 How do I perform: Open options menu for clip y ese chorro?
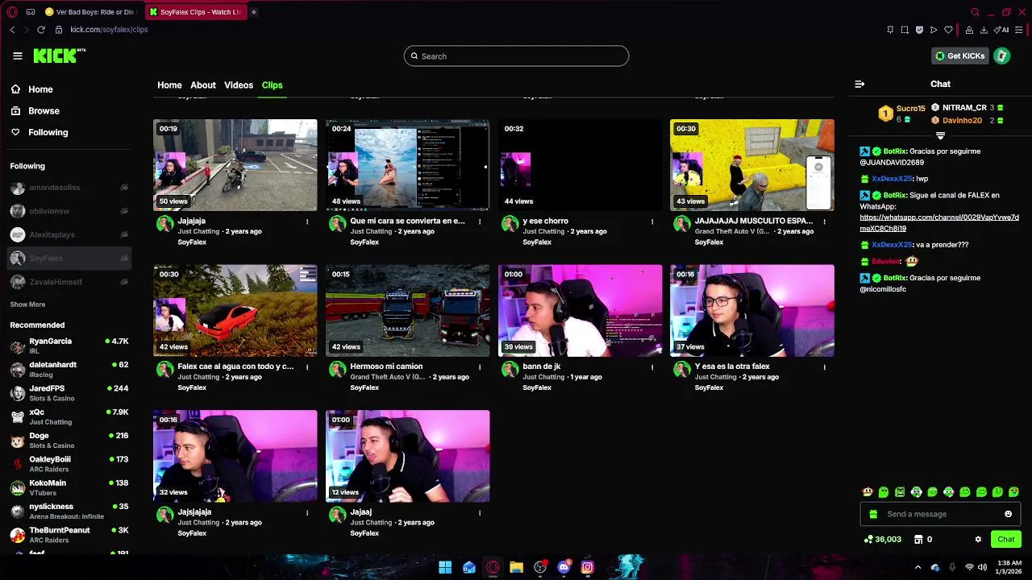pos(652,221)
